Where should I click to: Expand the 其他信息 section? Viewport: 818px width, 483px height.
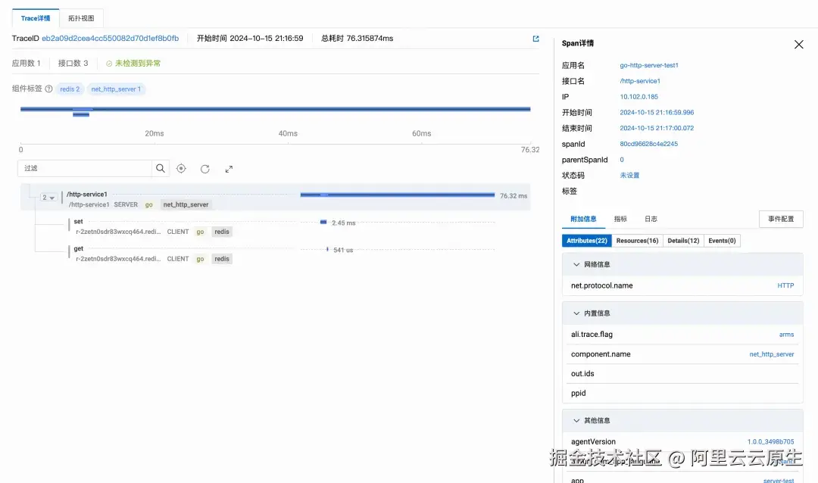click(577, 420)
